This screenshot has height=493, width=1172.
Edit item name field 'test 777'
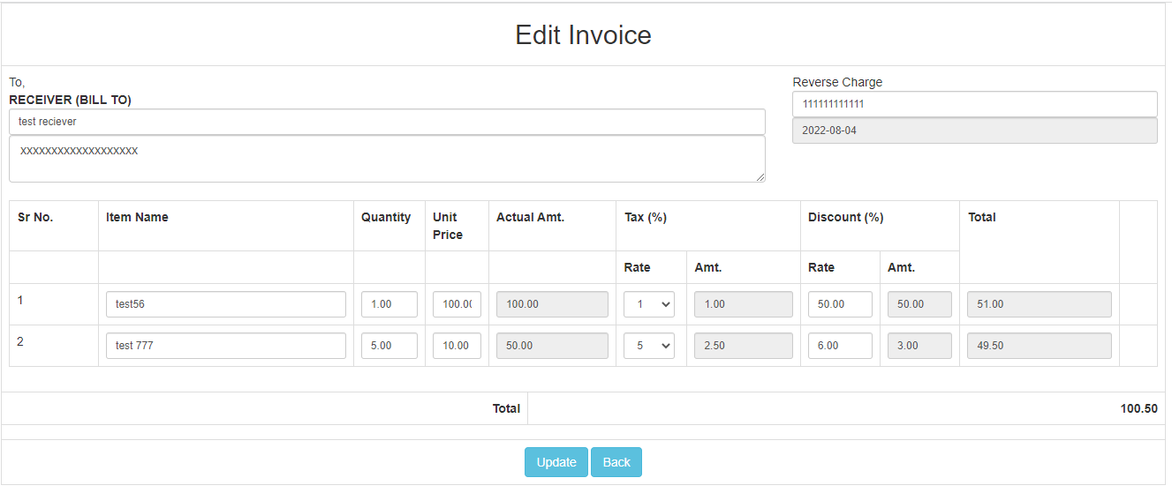pos(226,346)
